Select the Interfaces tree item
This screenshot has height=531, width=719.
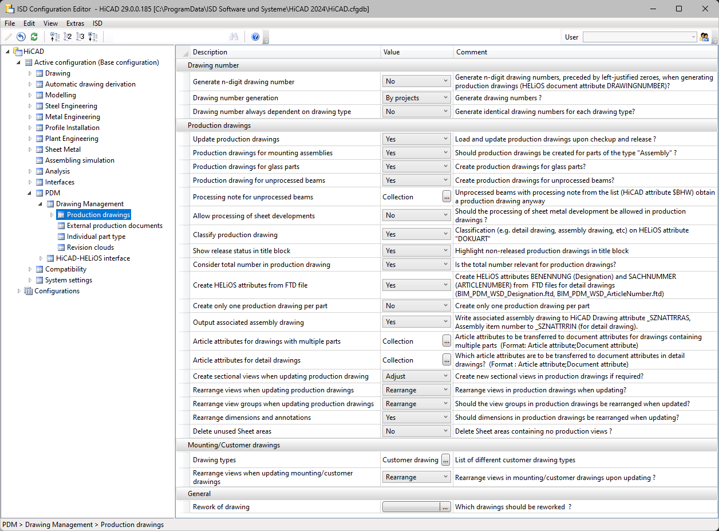[x=60, y=182]
